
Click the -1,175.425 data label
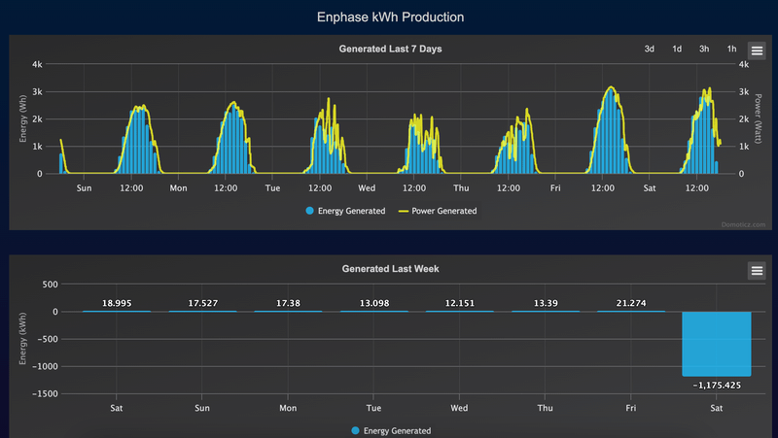pos(716,384)
